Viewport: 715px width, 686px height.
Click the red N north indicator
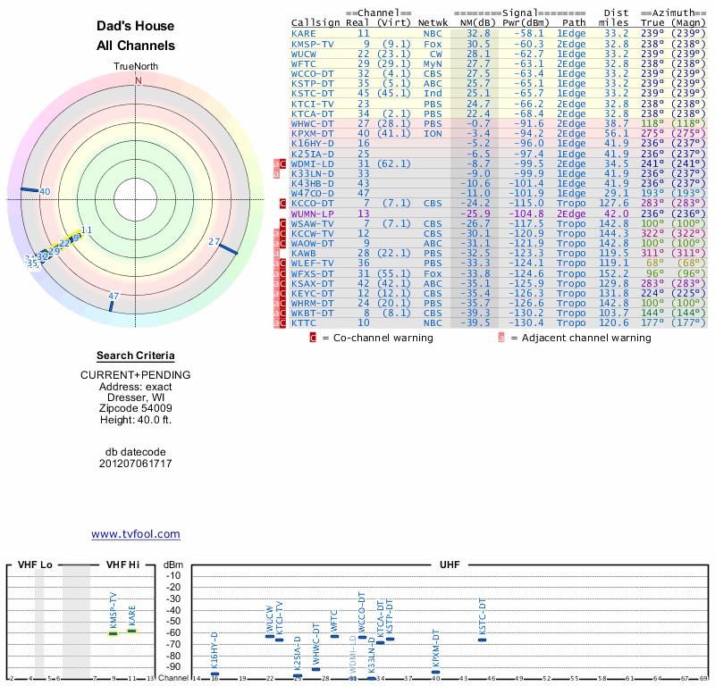[138, 80]
